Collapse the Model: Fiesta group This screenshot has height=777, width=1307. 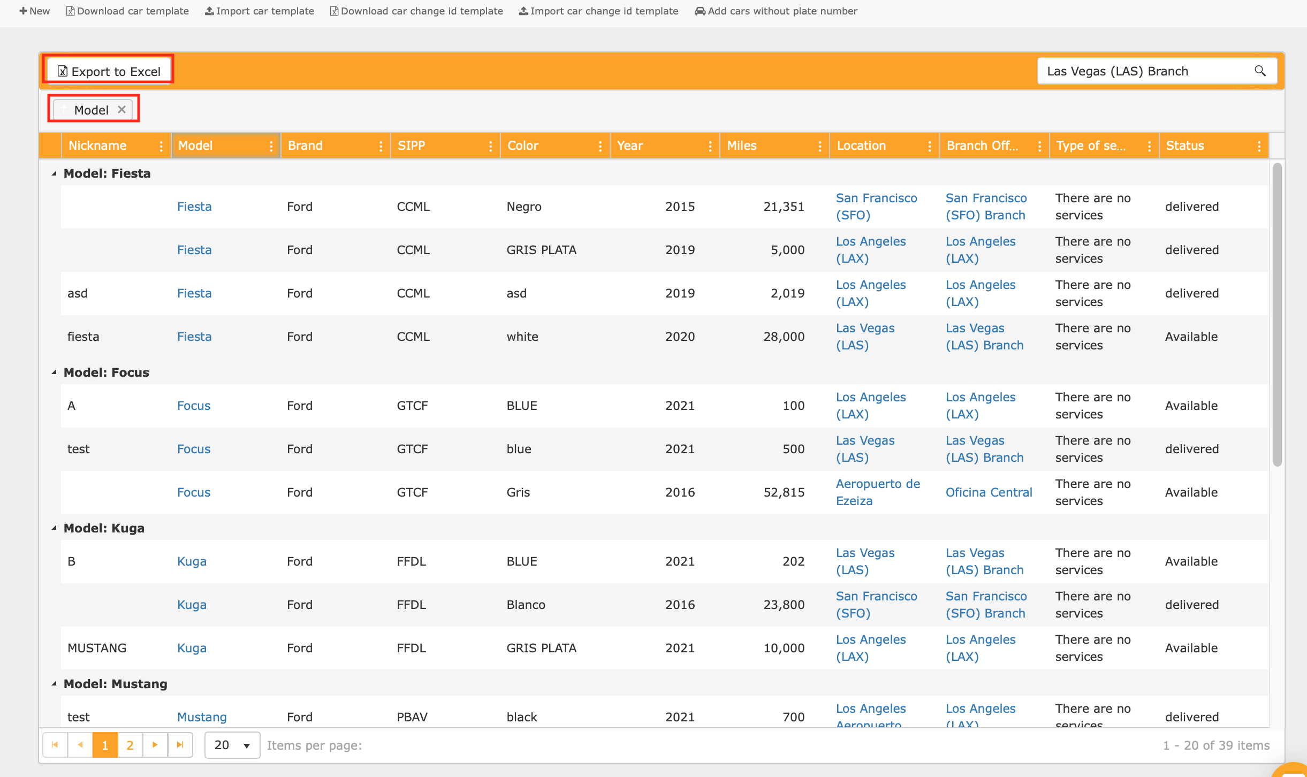[x=54, y=173]
